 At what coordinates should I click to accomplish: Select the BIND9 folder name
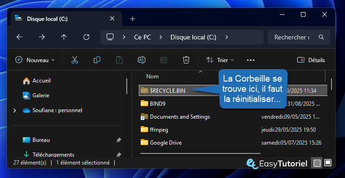coord(157,103)
